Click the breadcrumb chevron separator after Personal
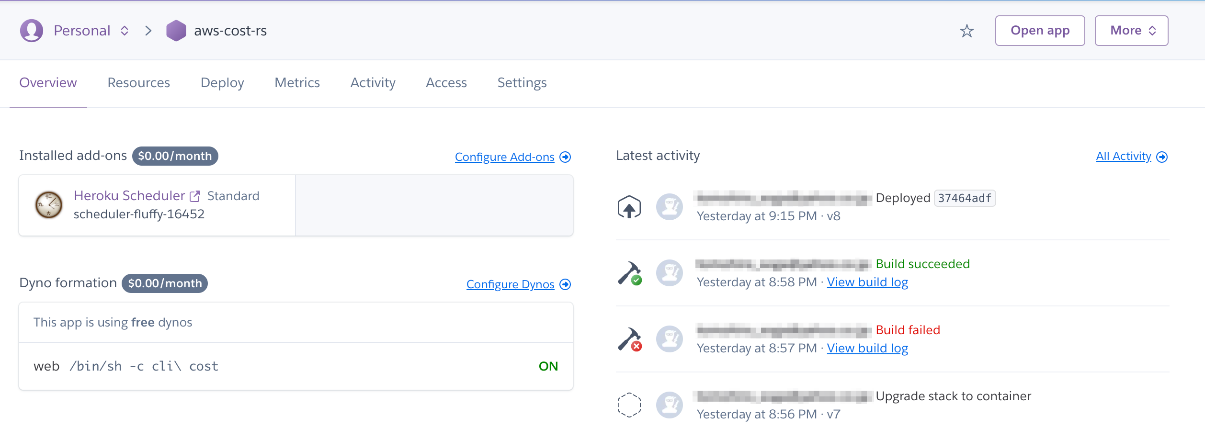The image size is (1205, 428). (x=148, y=31)
